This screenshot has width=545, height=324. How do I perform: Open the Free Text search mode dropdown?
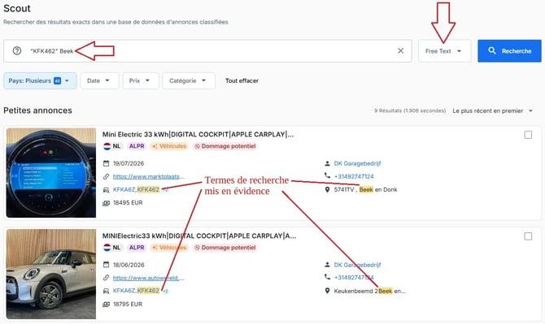(x=444, y=51)
